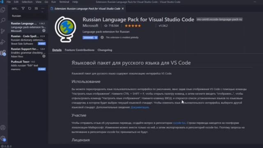This screenshot has height=148, width=263.
Task: Open the Help menu
Action: (75, 2)
